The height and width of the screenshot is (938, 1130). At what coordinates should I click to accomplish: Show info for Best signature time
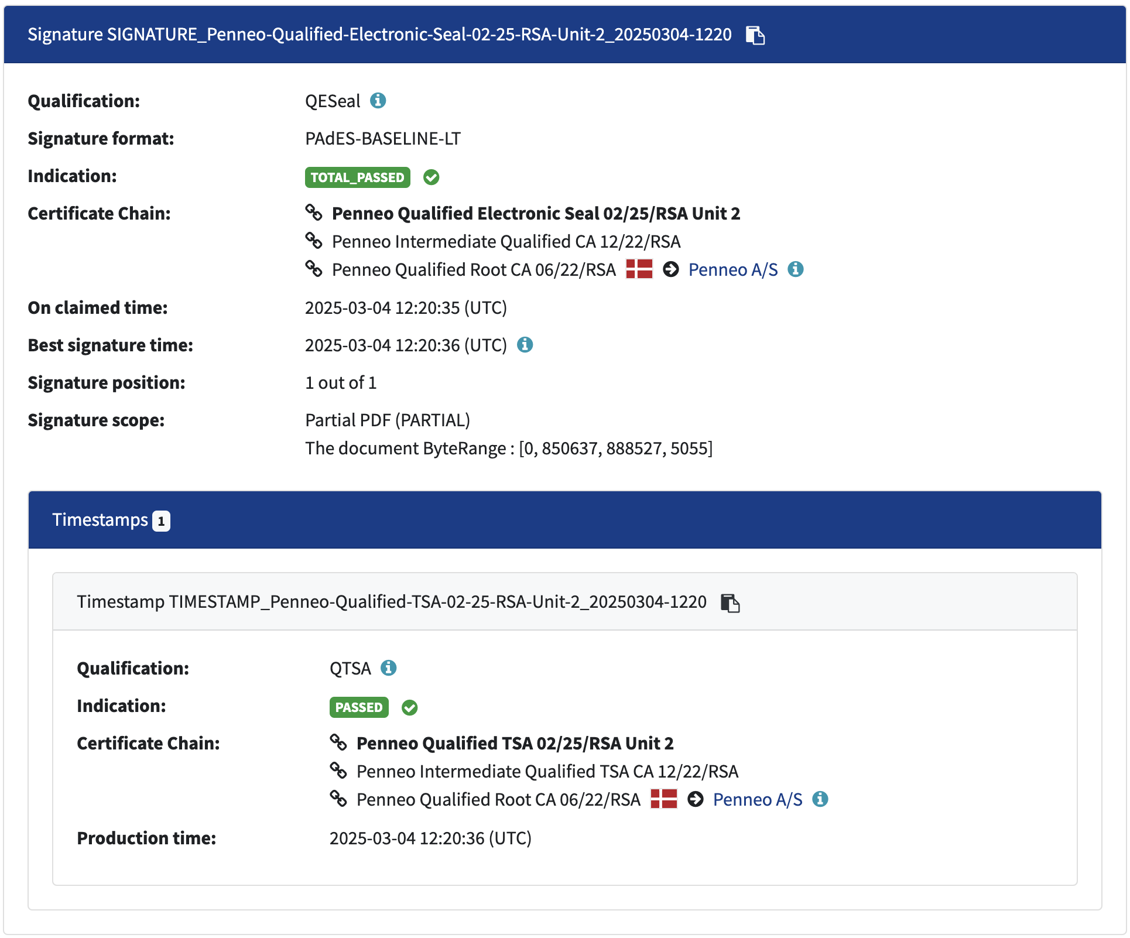click(525, 345)
